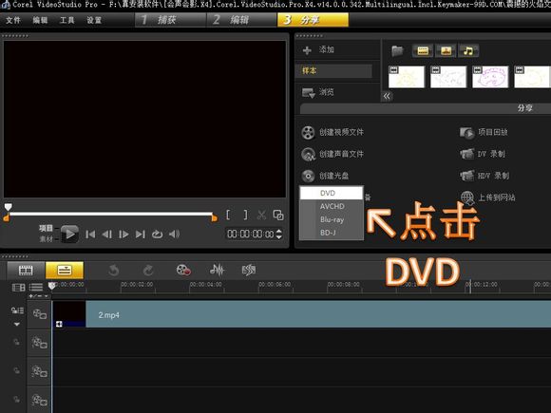The image size is (551, 413).
Task: Expand ripple editing options arrow
Action: (x=17, y=324)
